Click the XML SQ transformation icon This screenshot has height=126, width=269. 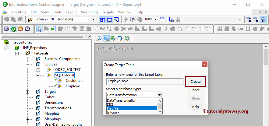(x=187, y=29)
